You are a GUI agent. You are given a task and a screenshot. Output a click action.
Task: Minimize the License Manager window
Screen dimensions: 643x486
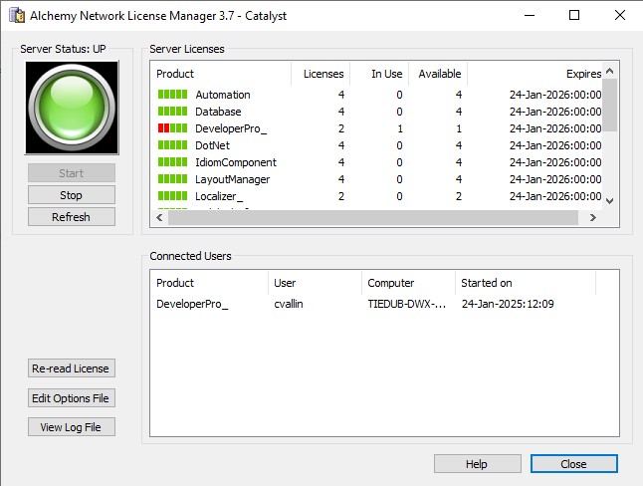pyautogui.click(x=530, y=15)
